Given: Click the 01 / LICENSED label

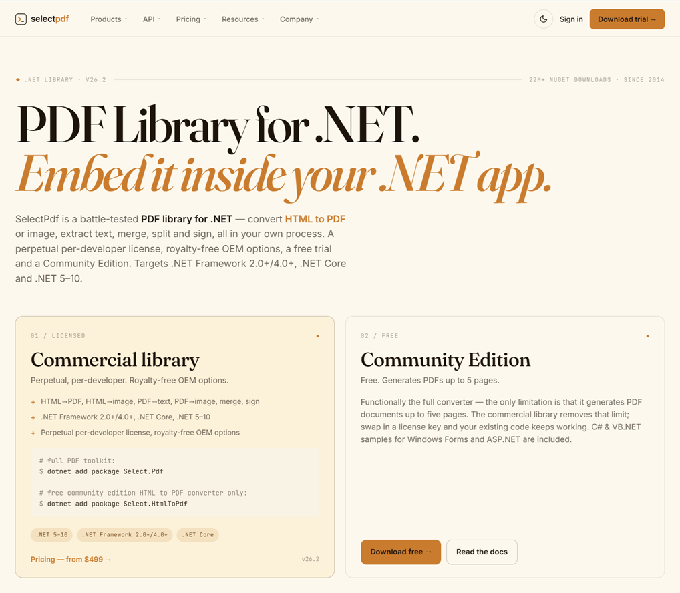Looking at the screenshot, I should pyautogui.click(x=57, y=335).
